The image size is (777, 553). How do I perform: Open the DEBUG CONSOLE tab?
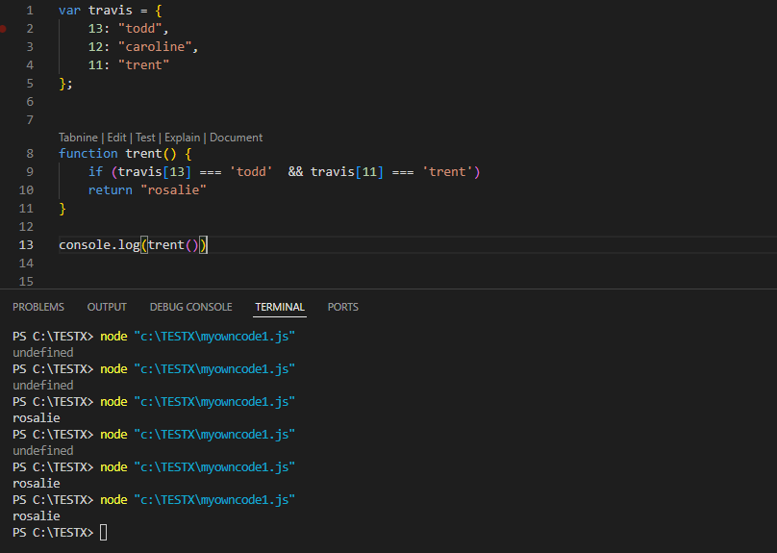190,307
